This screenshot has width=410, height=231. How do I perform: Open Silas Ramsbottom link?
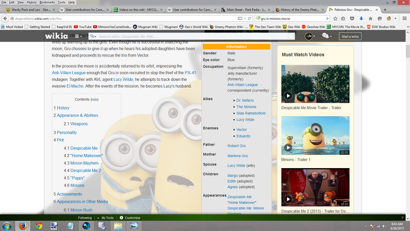point(251,113)
